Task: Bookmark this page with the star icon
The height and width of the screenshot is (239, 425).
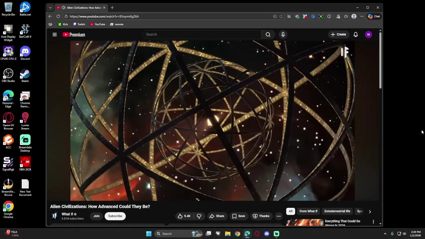Action: tap(281, 16)
